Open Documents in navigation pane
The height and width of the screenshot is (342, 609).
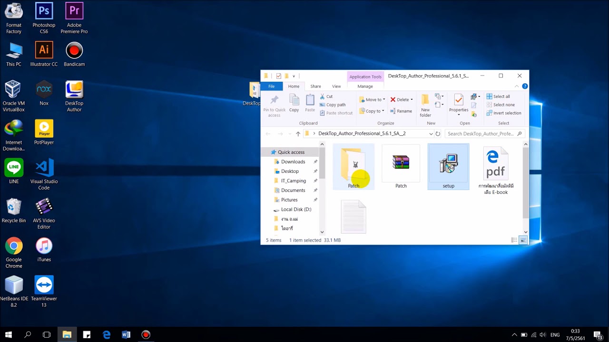pos(290,190)
